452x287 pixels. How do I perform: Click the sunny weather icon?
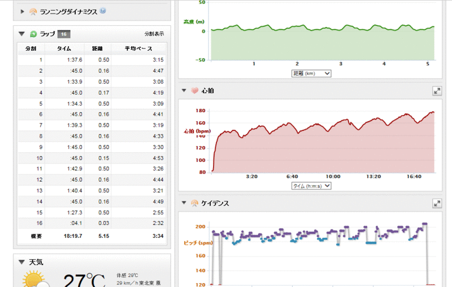[34, 279]
